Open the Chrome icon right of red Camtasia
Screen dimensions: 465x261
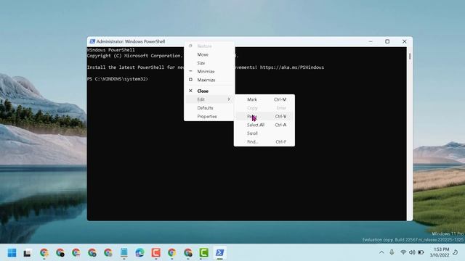point(171,253)
